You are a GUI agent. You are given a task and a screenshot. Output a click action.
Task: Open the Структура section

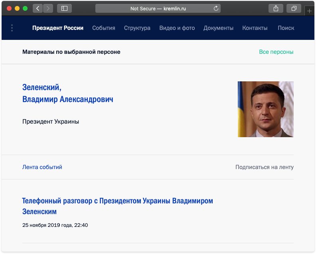pyautogui.click(x=137, y=28)
